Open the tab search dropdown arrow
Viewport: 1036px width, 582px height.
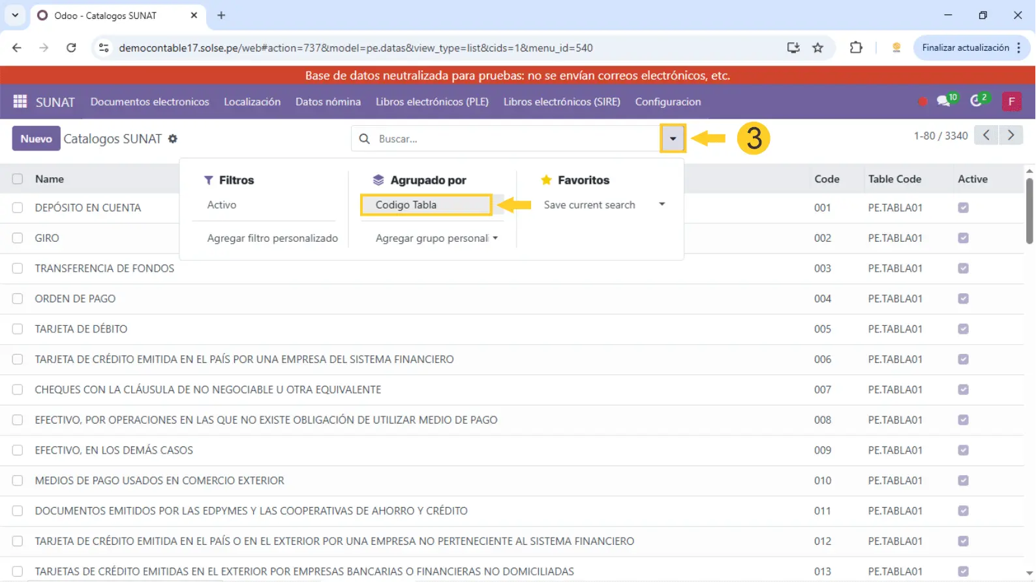coord(15,15)
